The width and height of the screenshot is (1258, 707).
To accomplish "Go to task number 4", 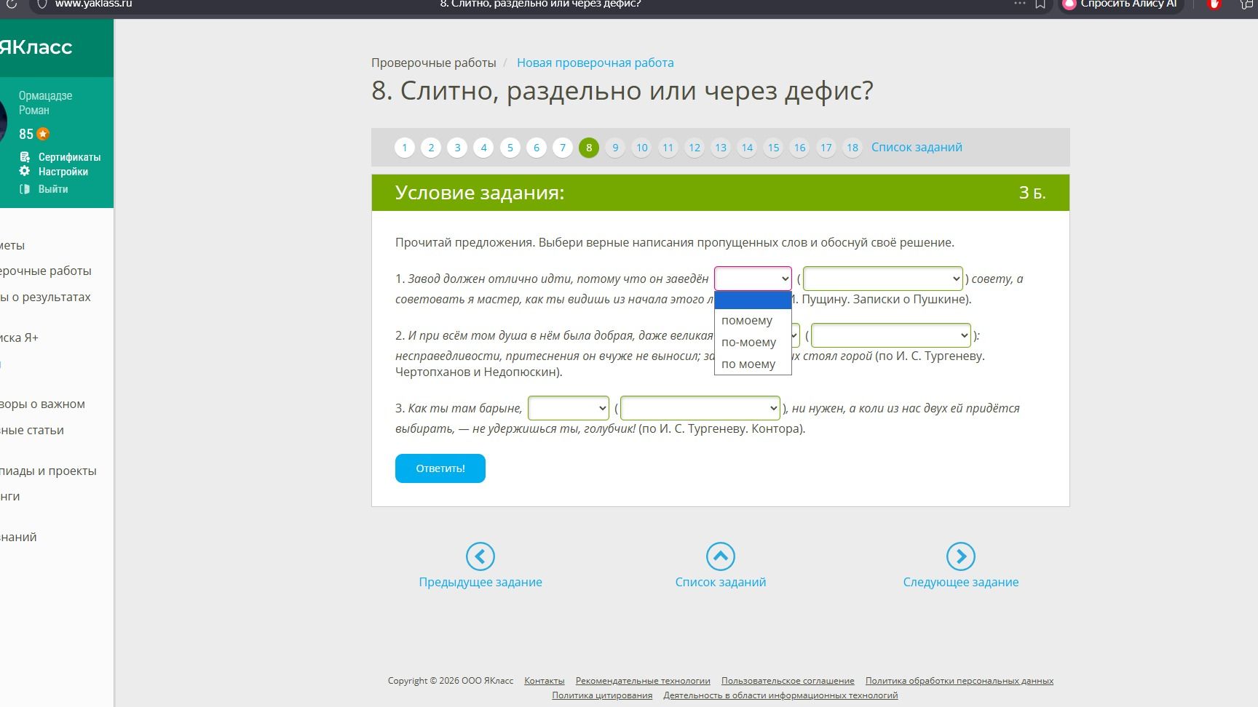I will 483,148.
